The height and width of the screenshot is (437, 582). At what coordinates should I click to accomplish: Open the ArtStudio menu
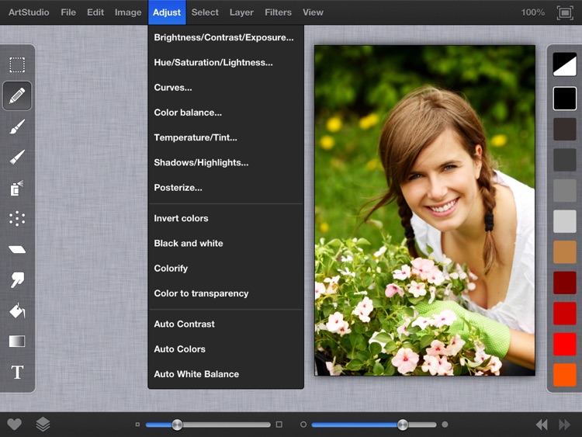[x=29, y=12]
